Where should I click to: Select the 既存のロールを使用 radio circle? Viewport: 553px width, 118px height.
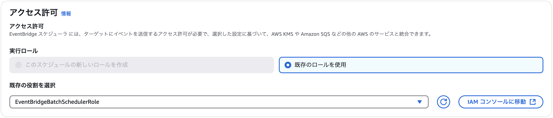288,65
